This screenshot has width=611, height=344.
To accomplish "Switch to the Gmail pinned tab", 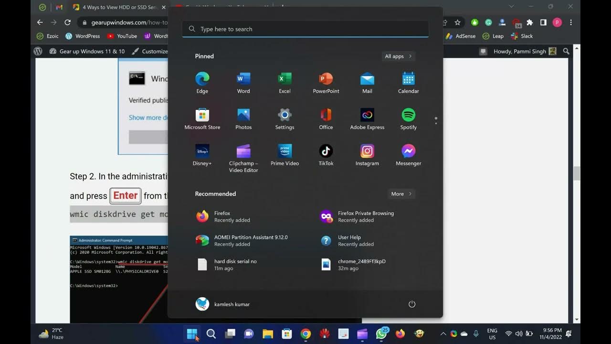I will tap(59, 7).
